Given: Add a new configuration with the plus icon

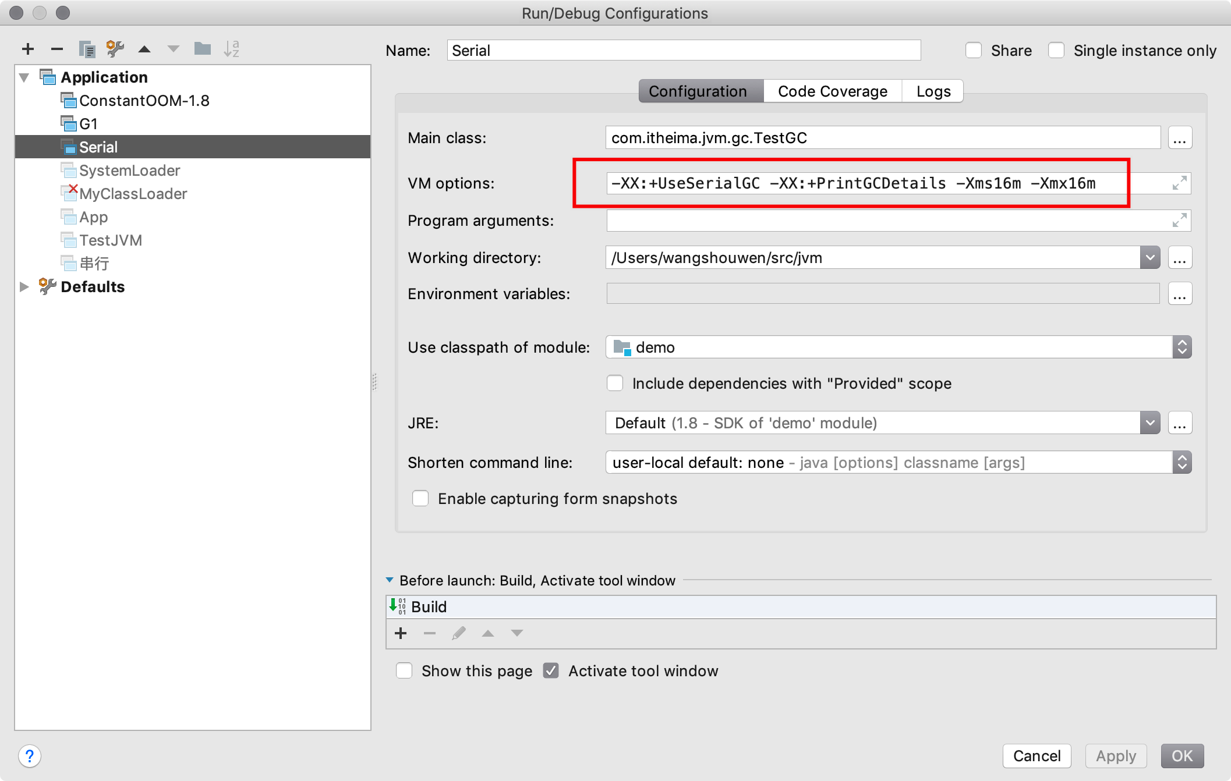Looking at the screenshot, I should (x=27, y=49).
